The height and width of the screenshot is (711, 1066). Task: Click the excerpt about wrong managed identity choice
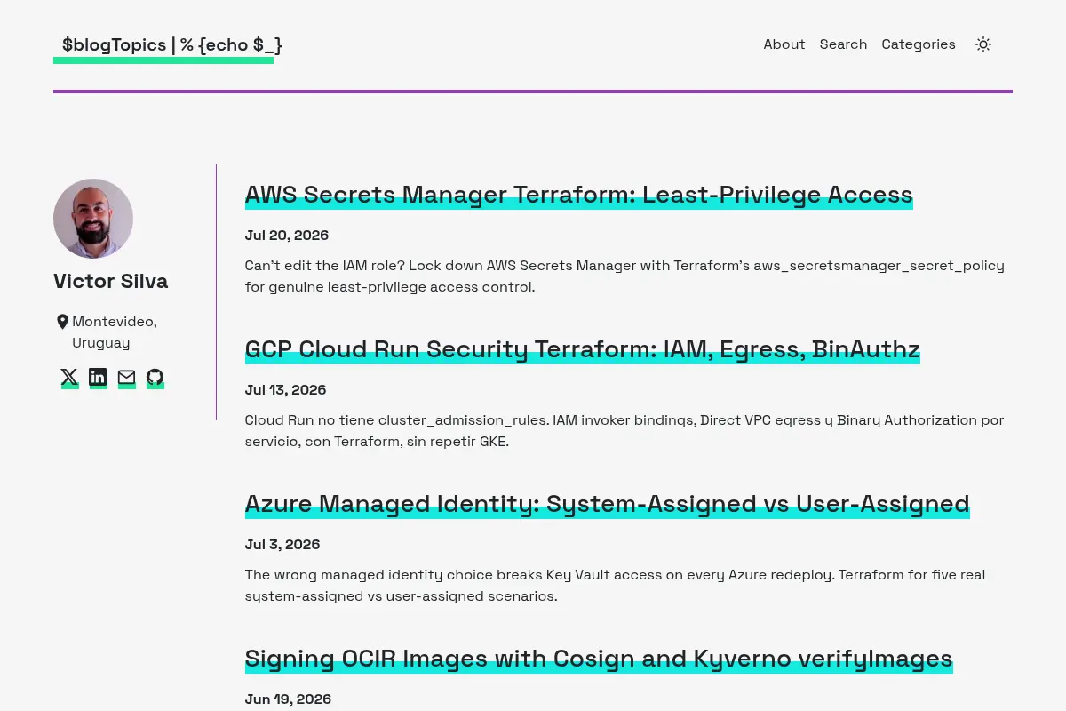point(615,586)
